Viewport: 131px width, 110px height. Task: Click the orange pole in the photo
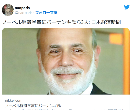pos(126,61)
